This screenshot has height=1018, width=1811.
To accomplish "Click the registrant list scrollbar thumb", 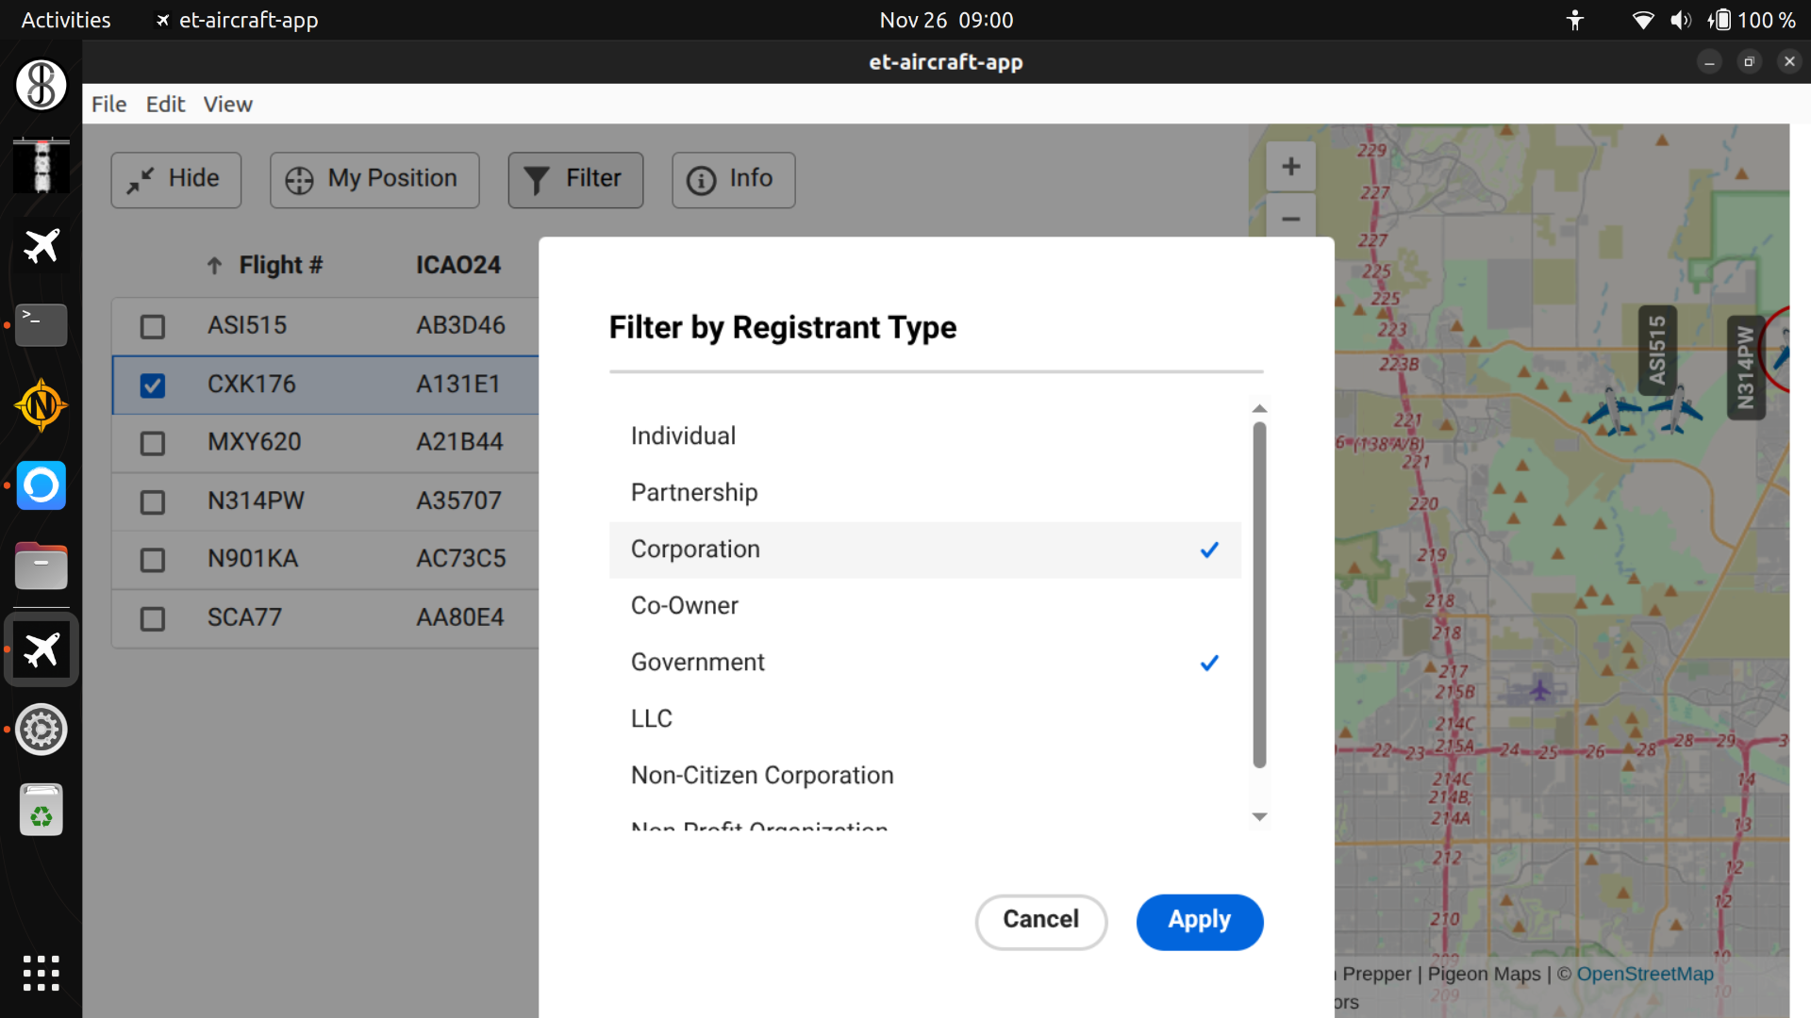I will click(1259, 594).
